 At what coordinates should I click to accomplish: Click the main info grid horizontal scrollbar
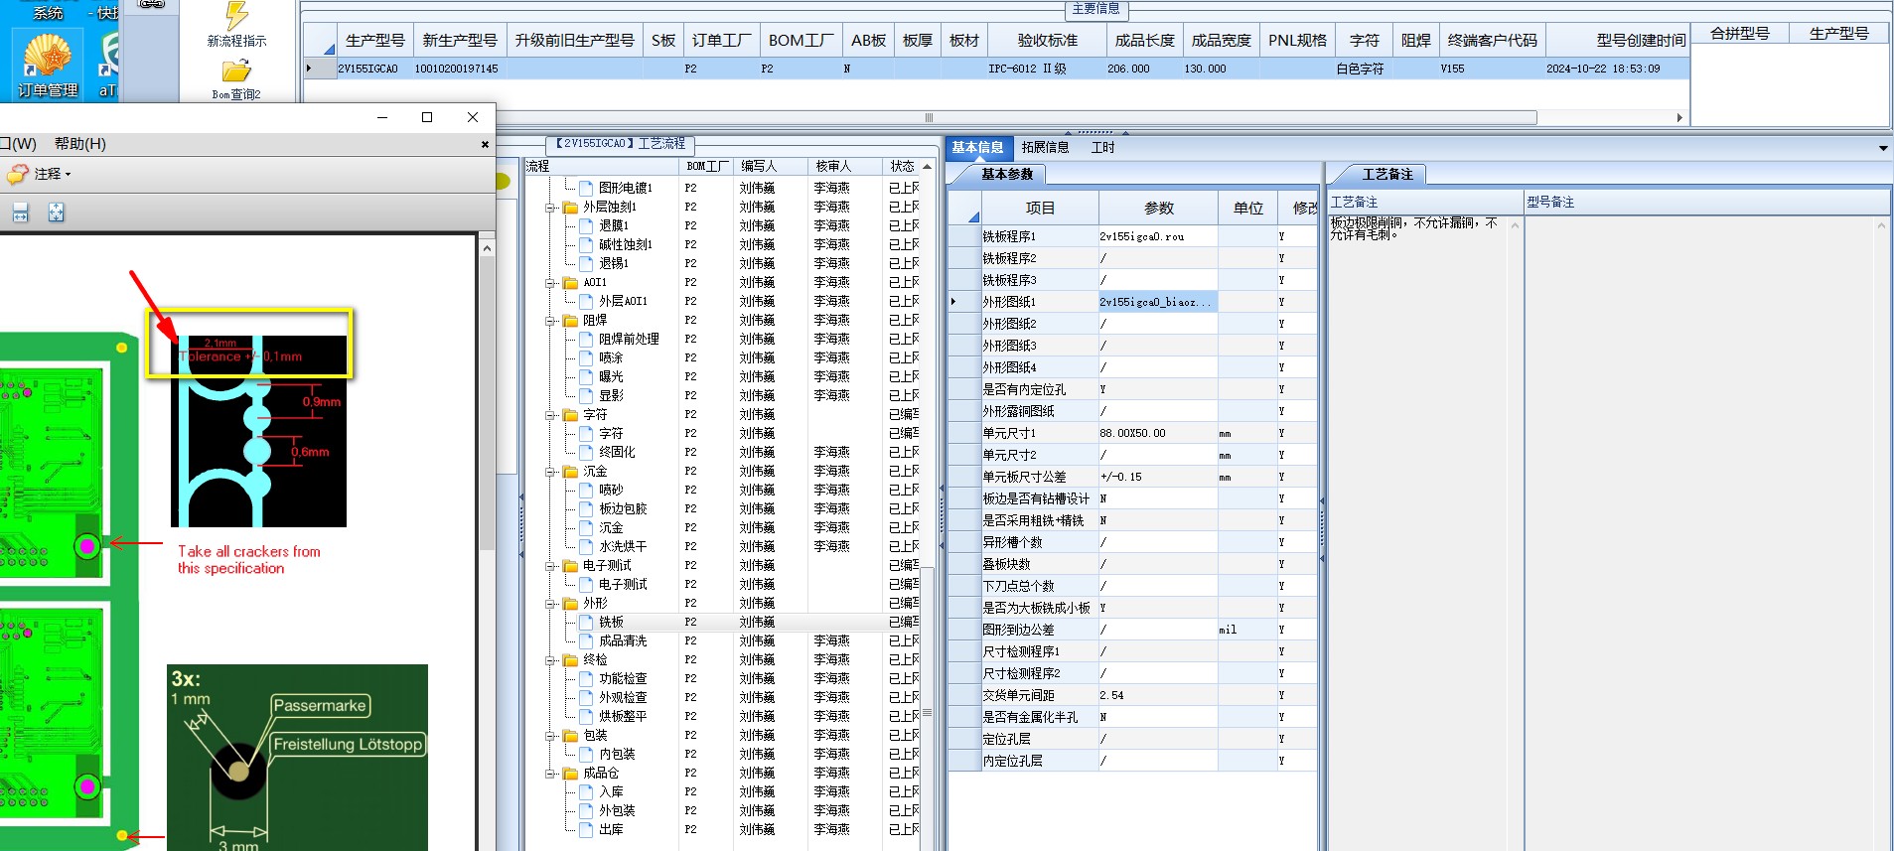point(929,118)
